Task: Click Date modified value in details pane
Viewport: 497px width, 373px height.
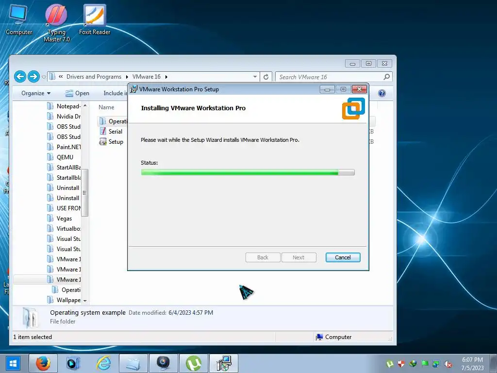Action: point(191,313)
